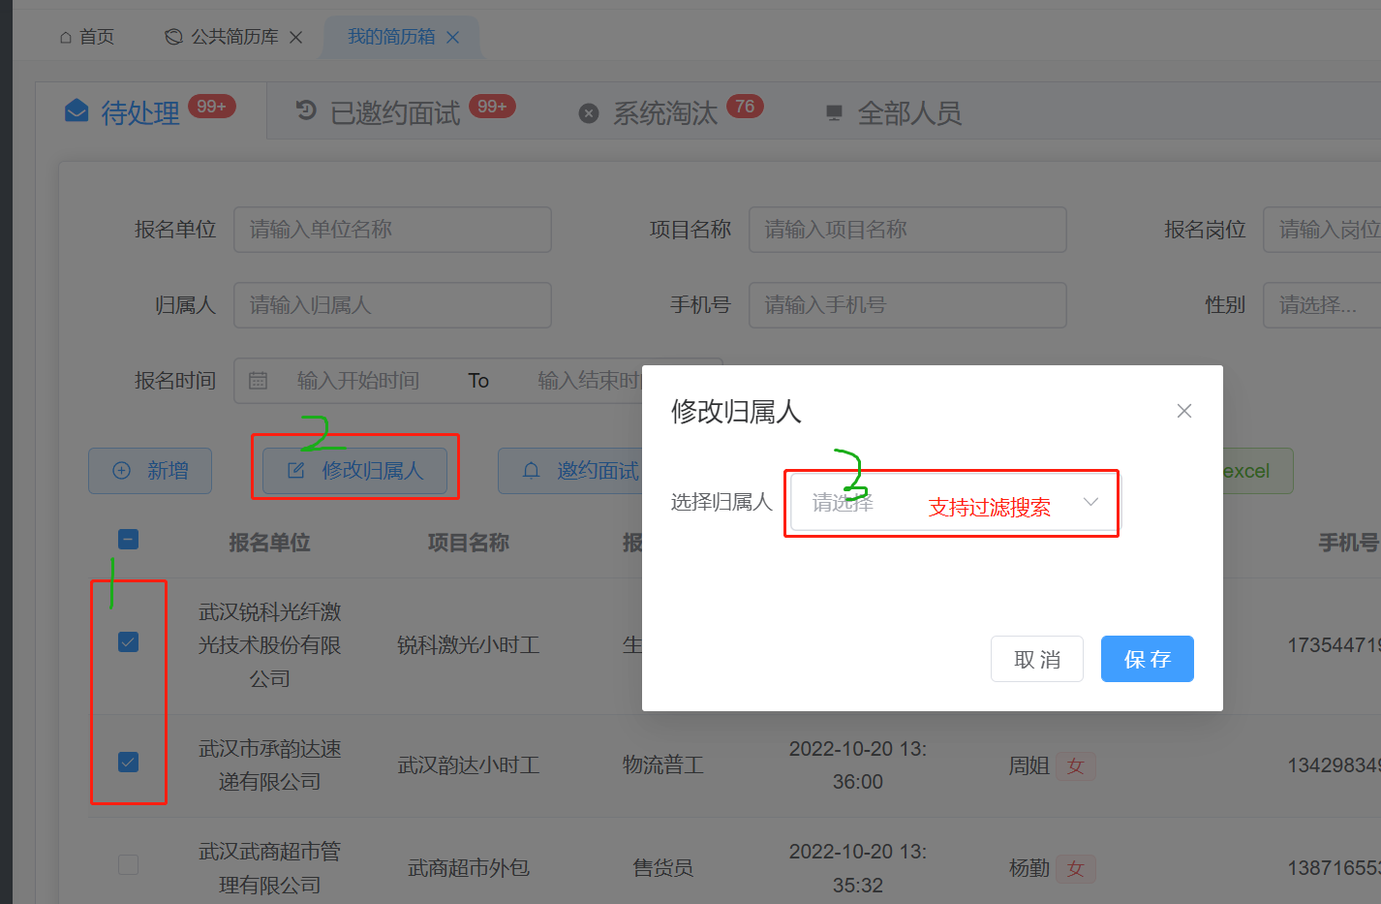The height and width of the screenshot is (904, 1381).
Task: Select the 我的简历箱 tab
Action: click(x=391, y=37)
